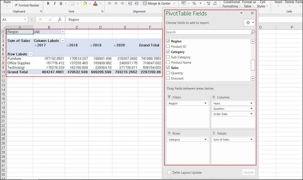The height and width of the screenshot is (180, 303).
Task: Click the field search magnifier icon
Action: [252, 32]
